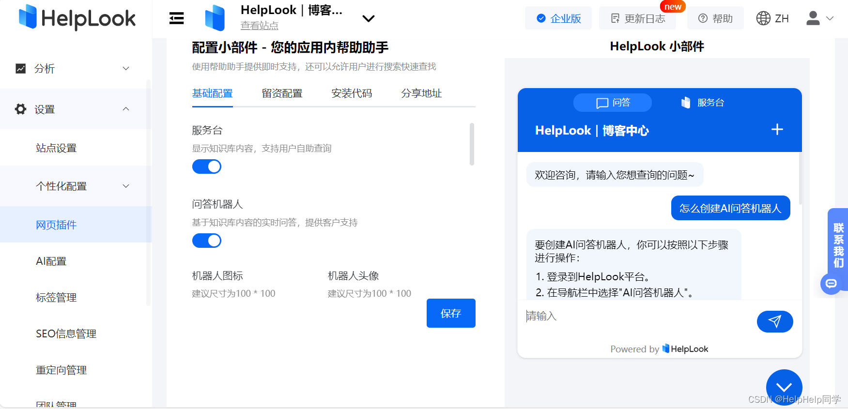Viewport: 848px width, 409px height.
Task: Click the send paper-plane button
Action: [x=775, y=321]
